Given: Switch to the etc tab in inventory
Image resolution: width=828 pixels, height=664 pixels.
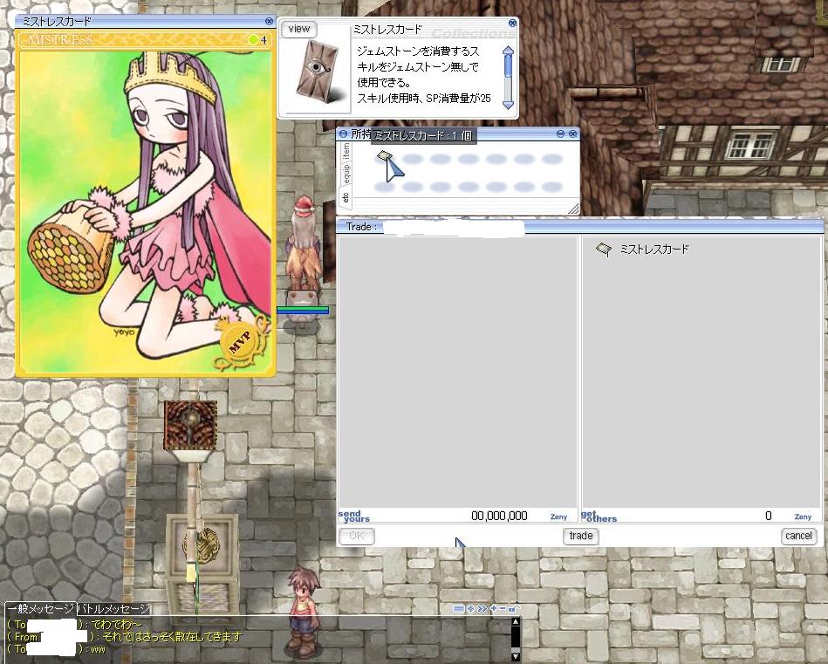Looking at the screenshot, I should tap(346, 198).
